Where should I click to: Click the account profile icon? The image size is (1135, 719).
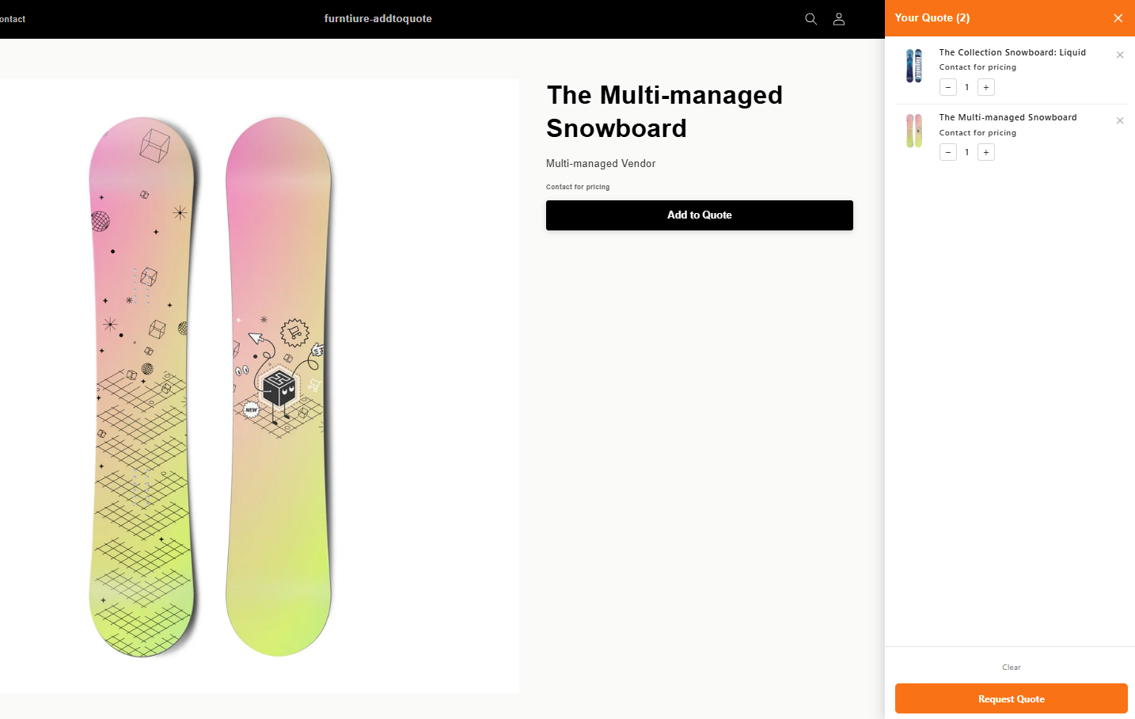click(x=839, y=18)
